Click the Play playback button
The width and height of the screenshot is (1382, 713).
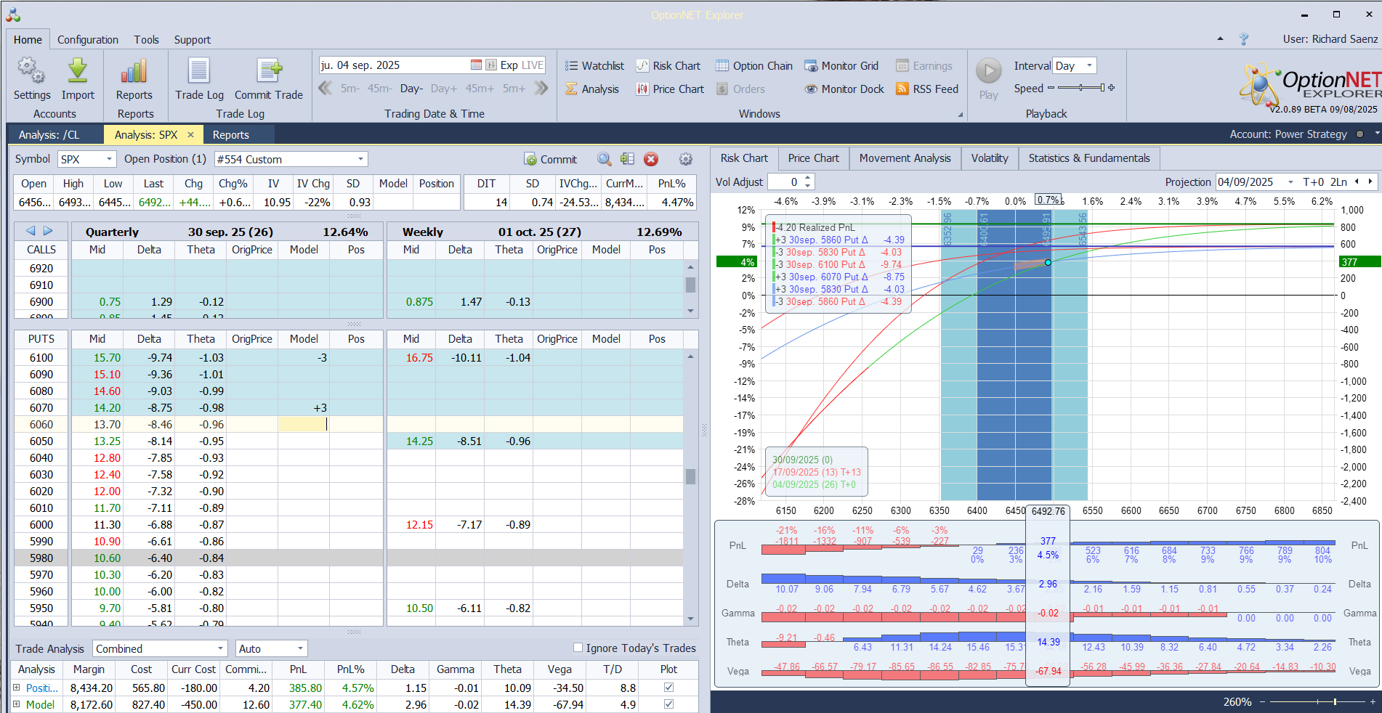tap(988, 71)
